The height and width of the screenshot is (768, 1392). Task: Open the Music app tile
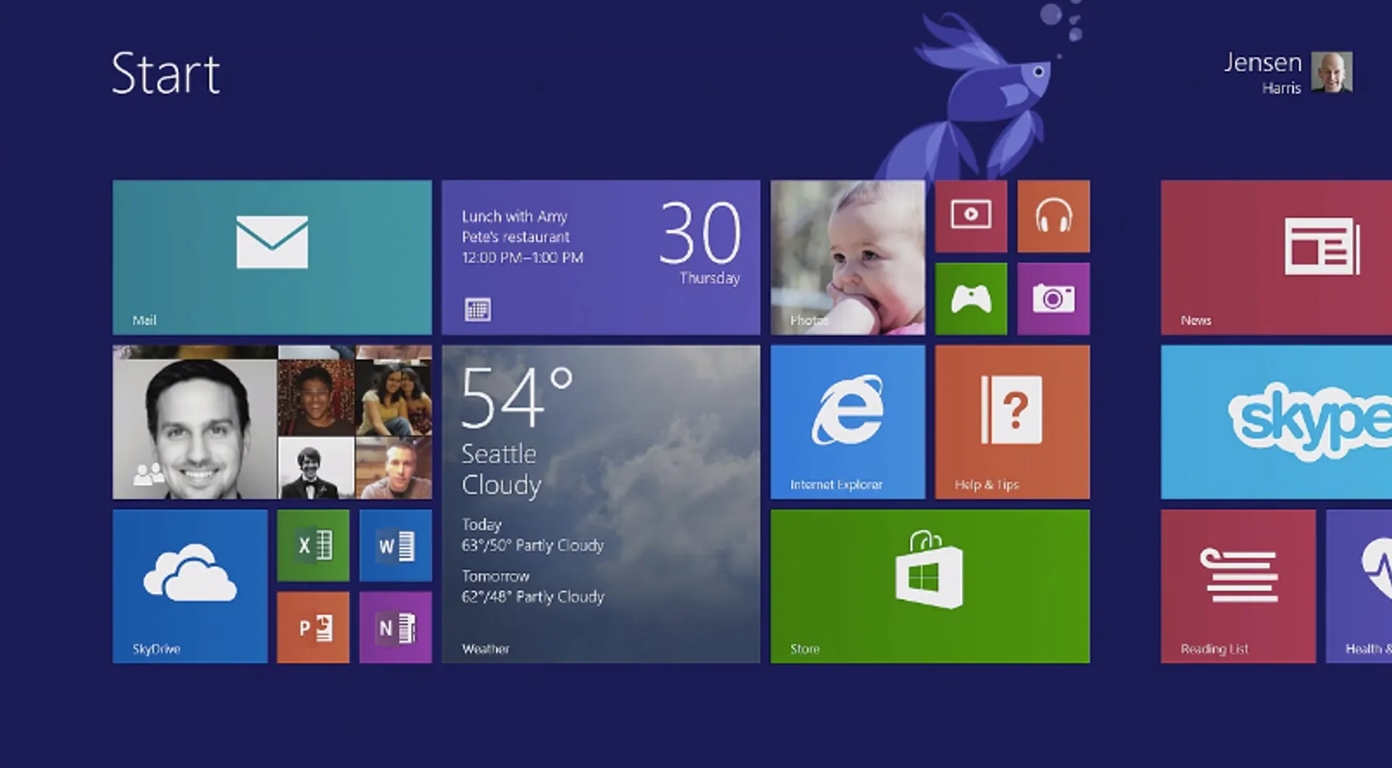point(1053,216)
